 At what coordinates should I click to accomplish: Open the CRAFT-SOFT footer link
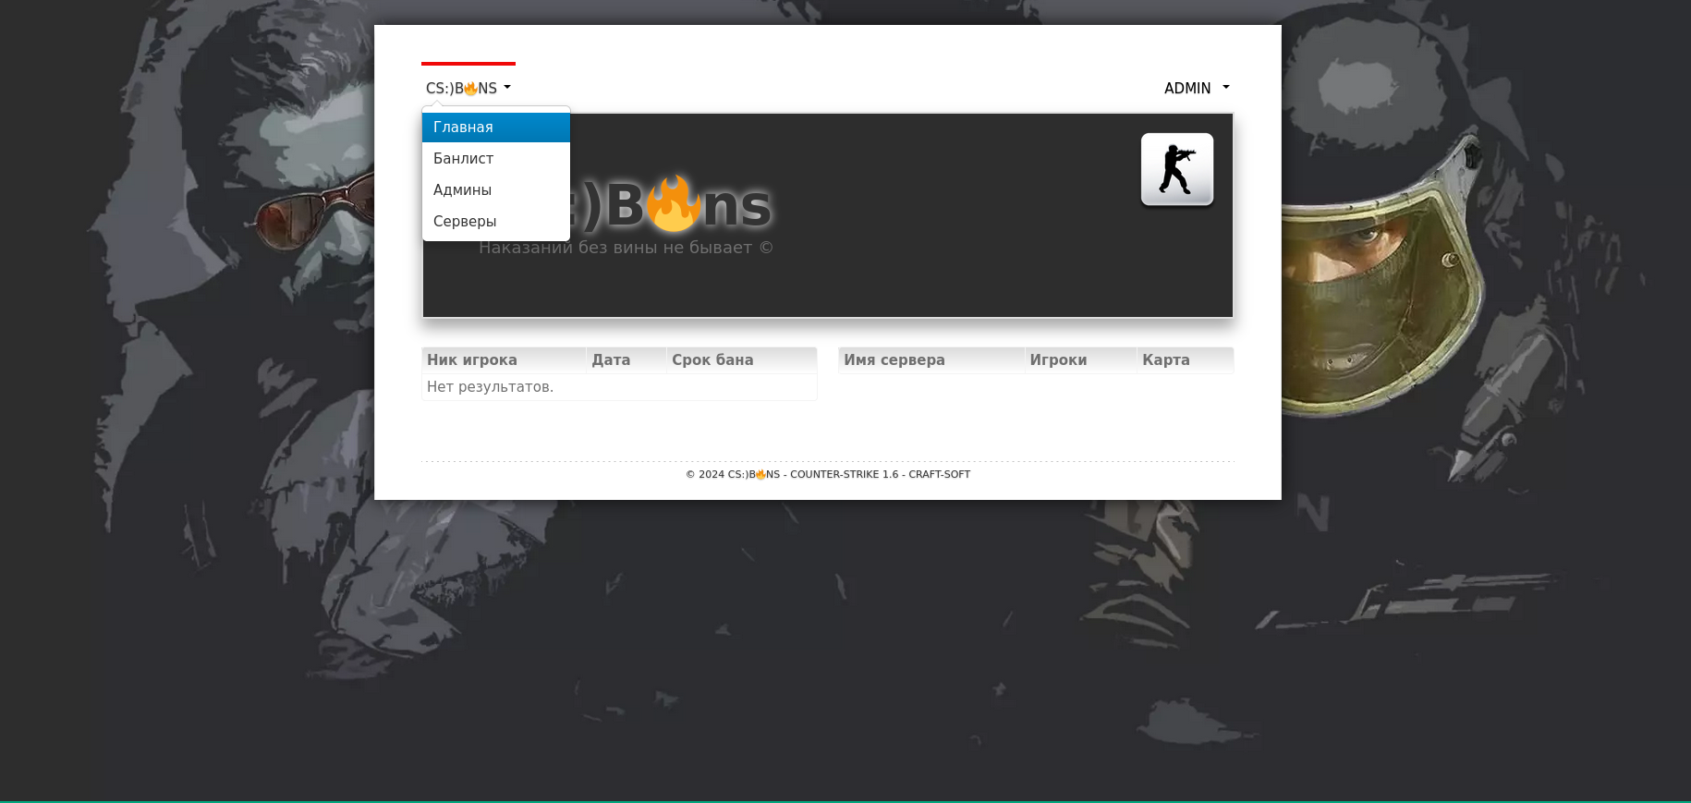(939, 475)
